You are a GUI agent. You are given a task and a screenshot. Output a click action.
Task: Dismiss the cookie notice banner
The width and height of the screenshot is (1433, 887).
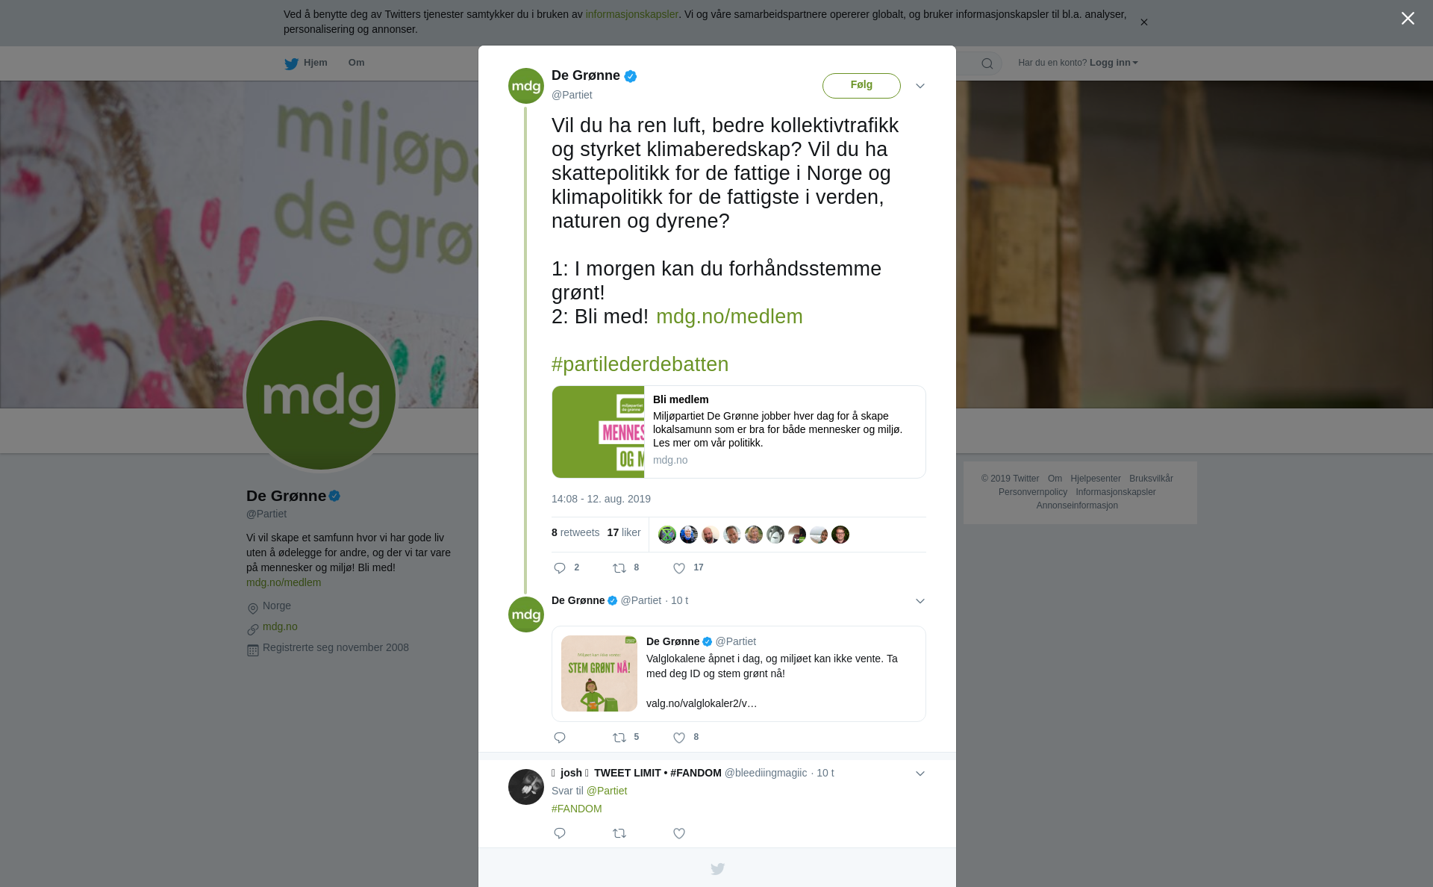click(1143, 22)
